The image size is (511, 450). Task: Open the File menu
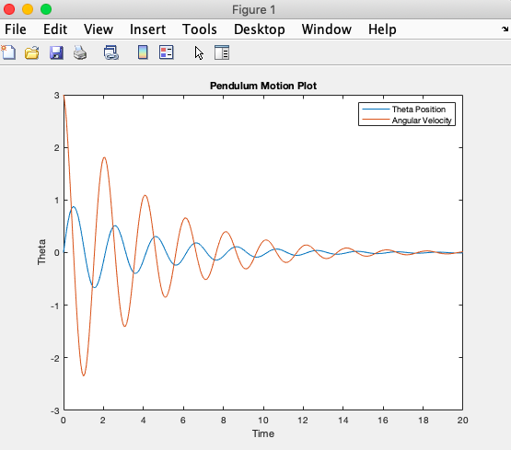(x=16, y=29)
